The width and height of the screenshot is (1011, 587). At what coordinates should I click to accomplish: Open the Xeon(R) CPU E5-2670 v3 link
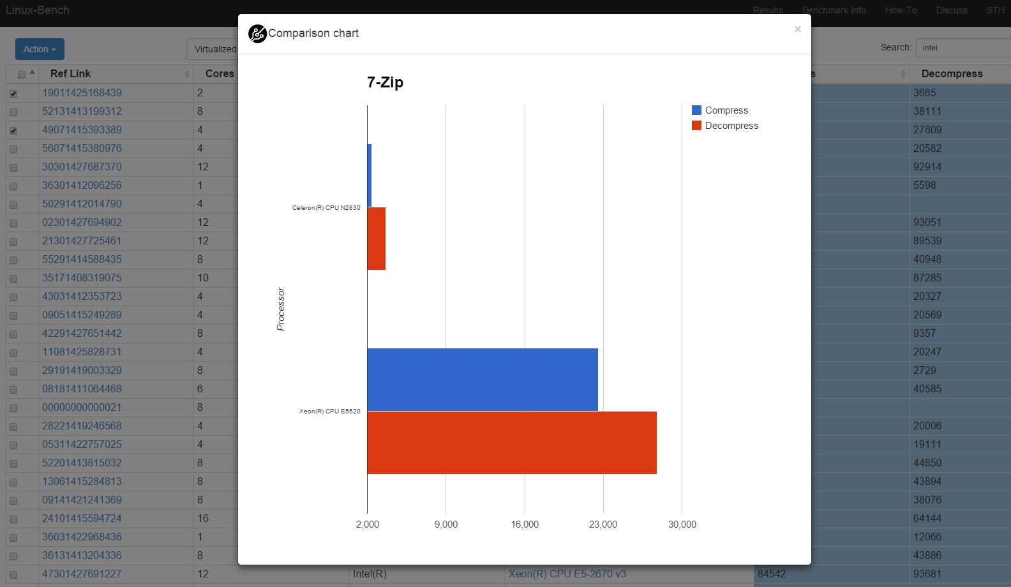tap(567, 574)
